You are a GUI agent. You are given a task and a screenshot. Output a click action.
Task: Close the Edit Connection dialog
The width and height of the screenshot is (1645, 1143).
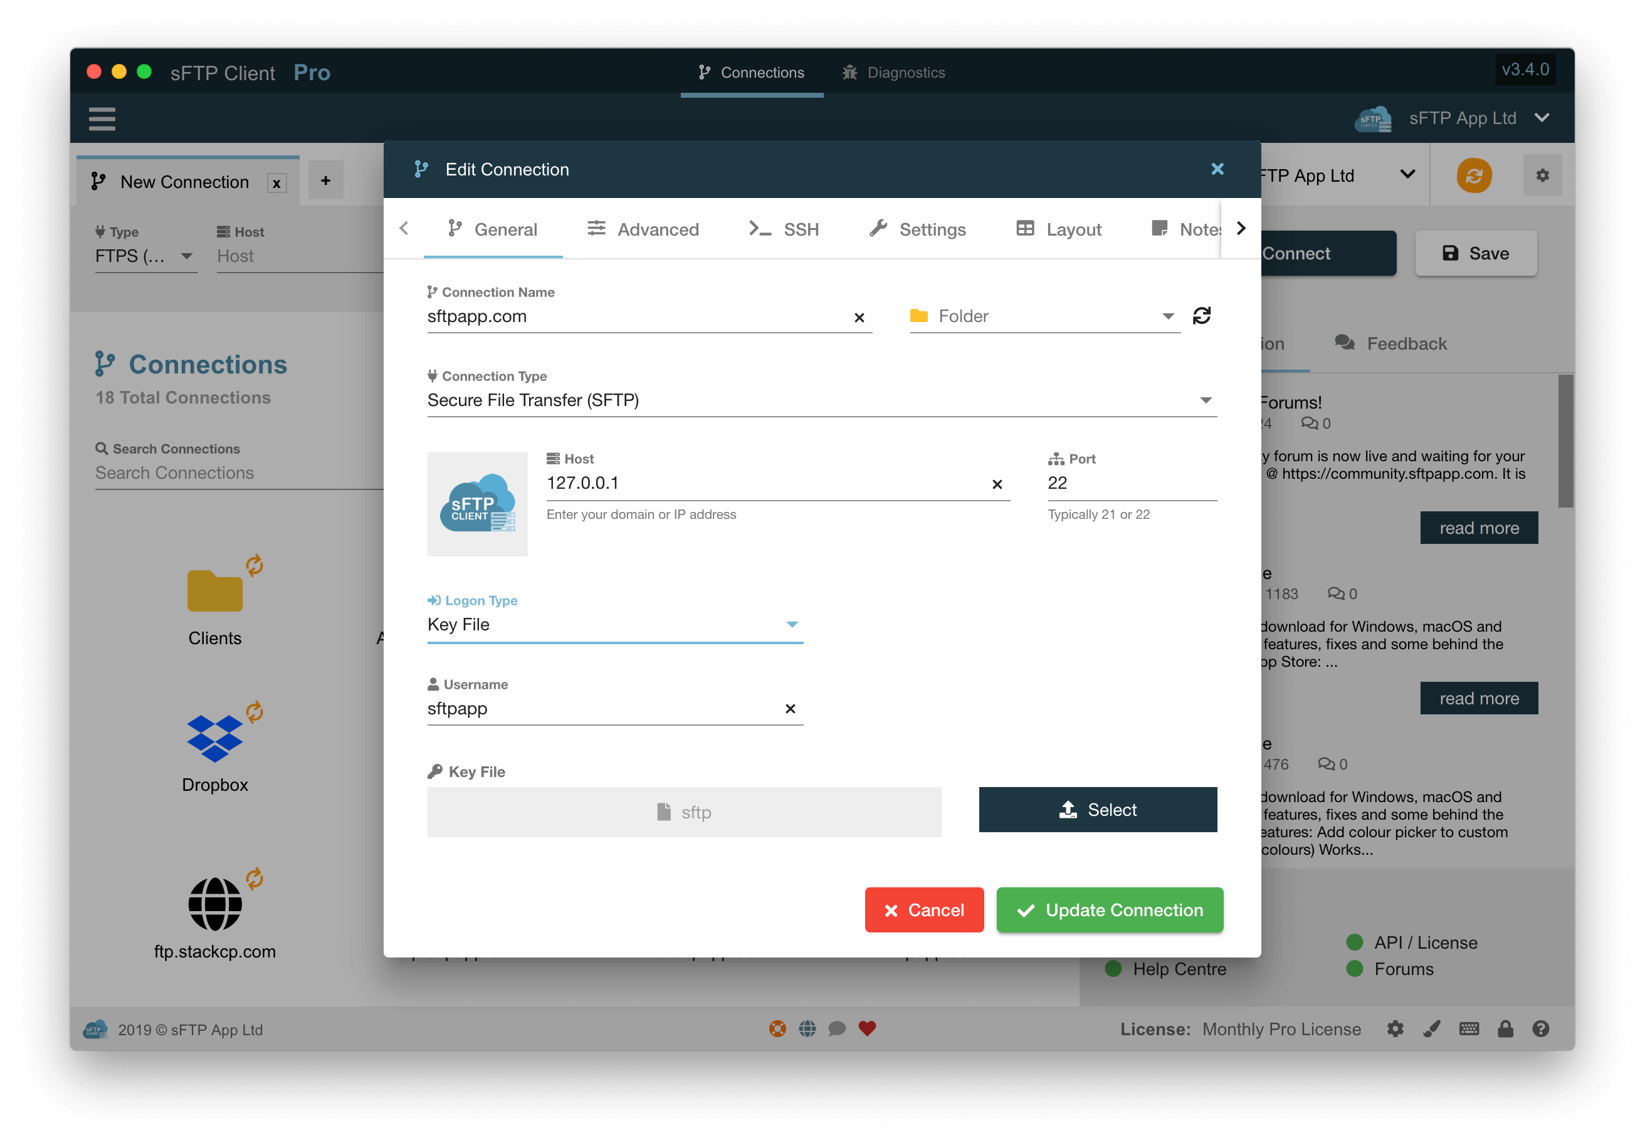1217,169
